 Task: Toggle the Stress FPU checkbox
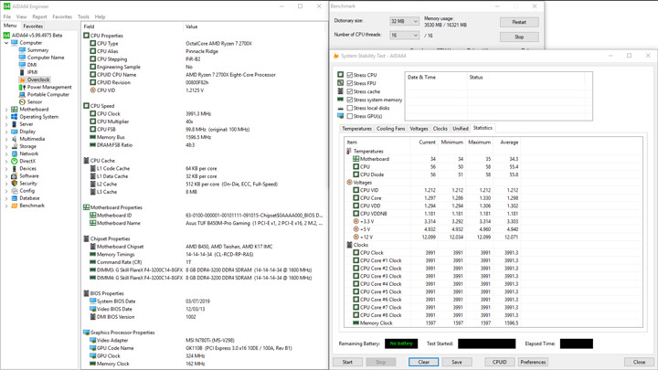point(349,83)
